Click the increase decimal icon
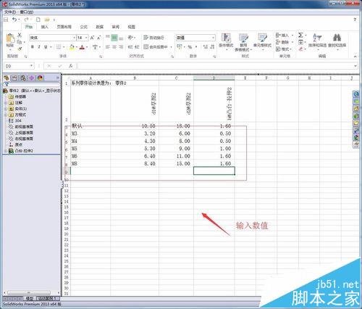Screen dimensions: 362x309 206,47
